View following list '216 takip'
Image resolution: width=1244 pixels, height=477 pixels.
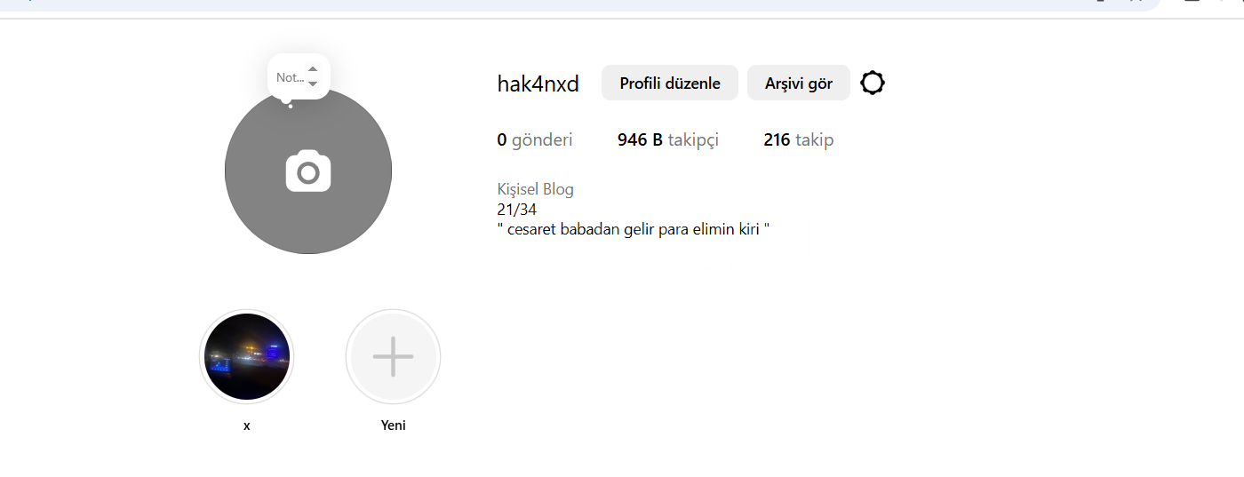(x=799, y=139)
